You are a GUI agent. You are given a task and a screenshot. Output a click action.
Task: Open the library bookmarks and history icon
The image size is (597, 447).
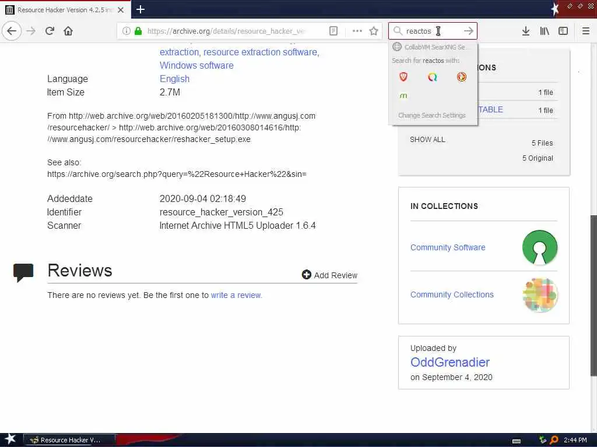pos(545,31)
